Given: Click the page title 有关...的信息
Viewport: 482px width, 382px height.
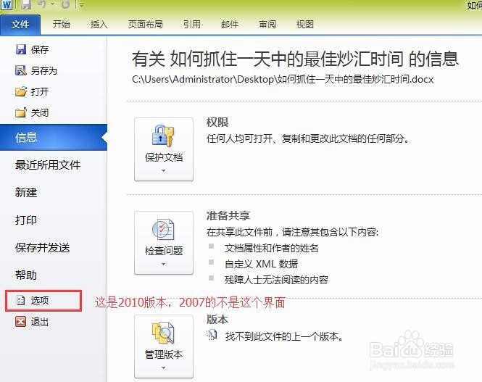Looking at the screenshot, I should pos(295,59).
